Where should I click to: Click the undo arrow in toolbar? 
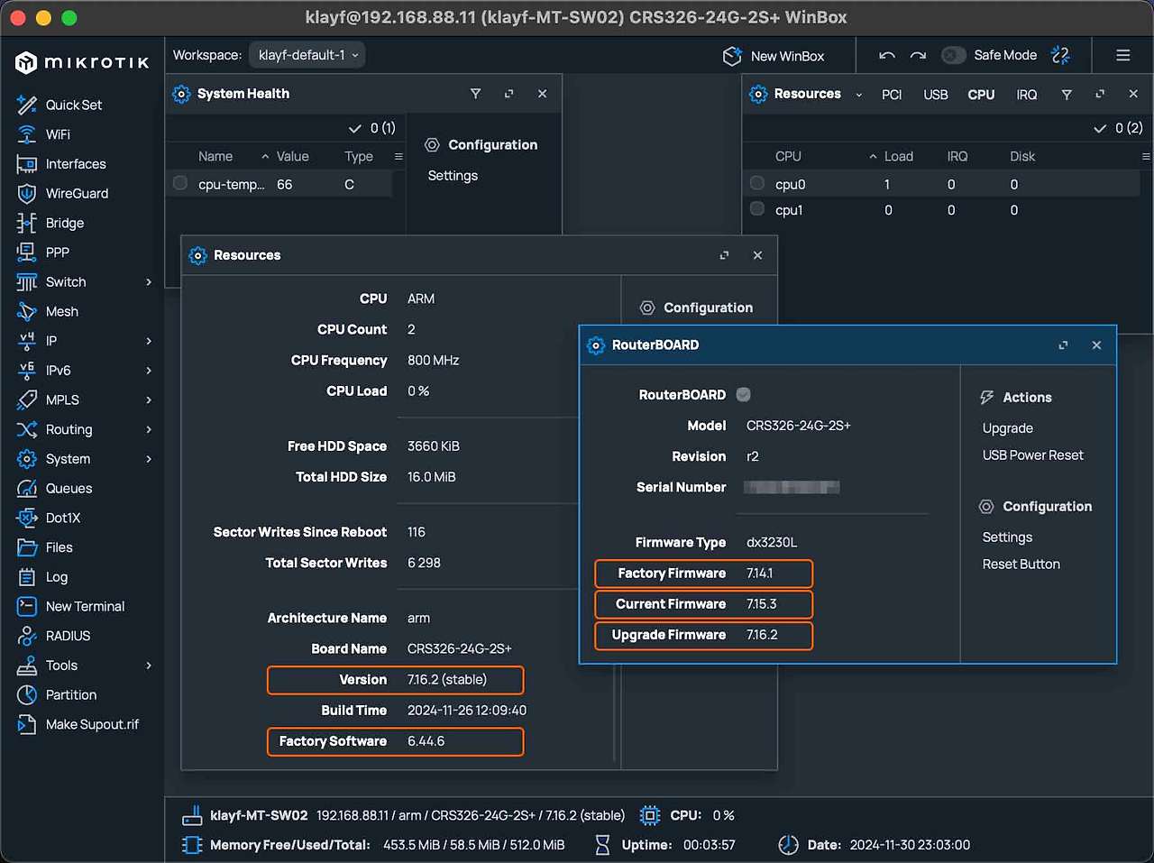click(887, 55)
